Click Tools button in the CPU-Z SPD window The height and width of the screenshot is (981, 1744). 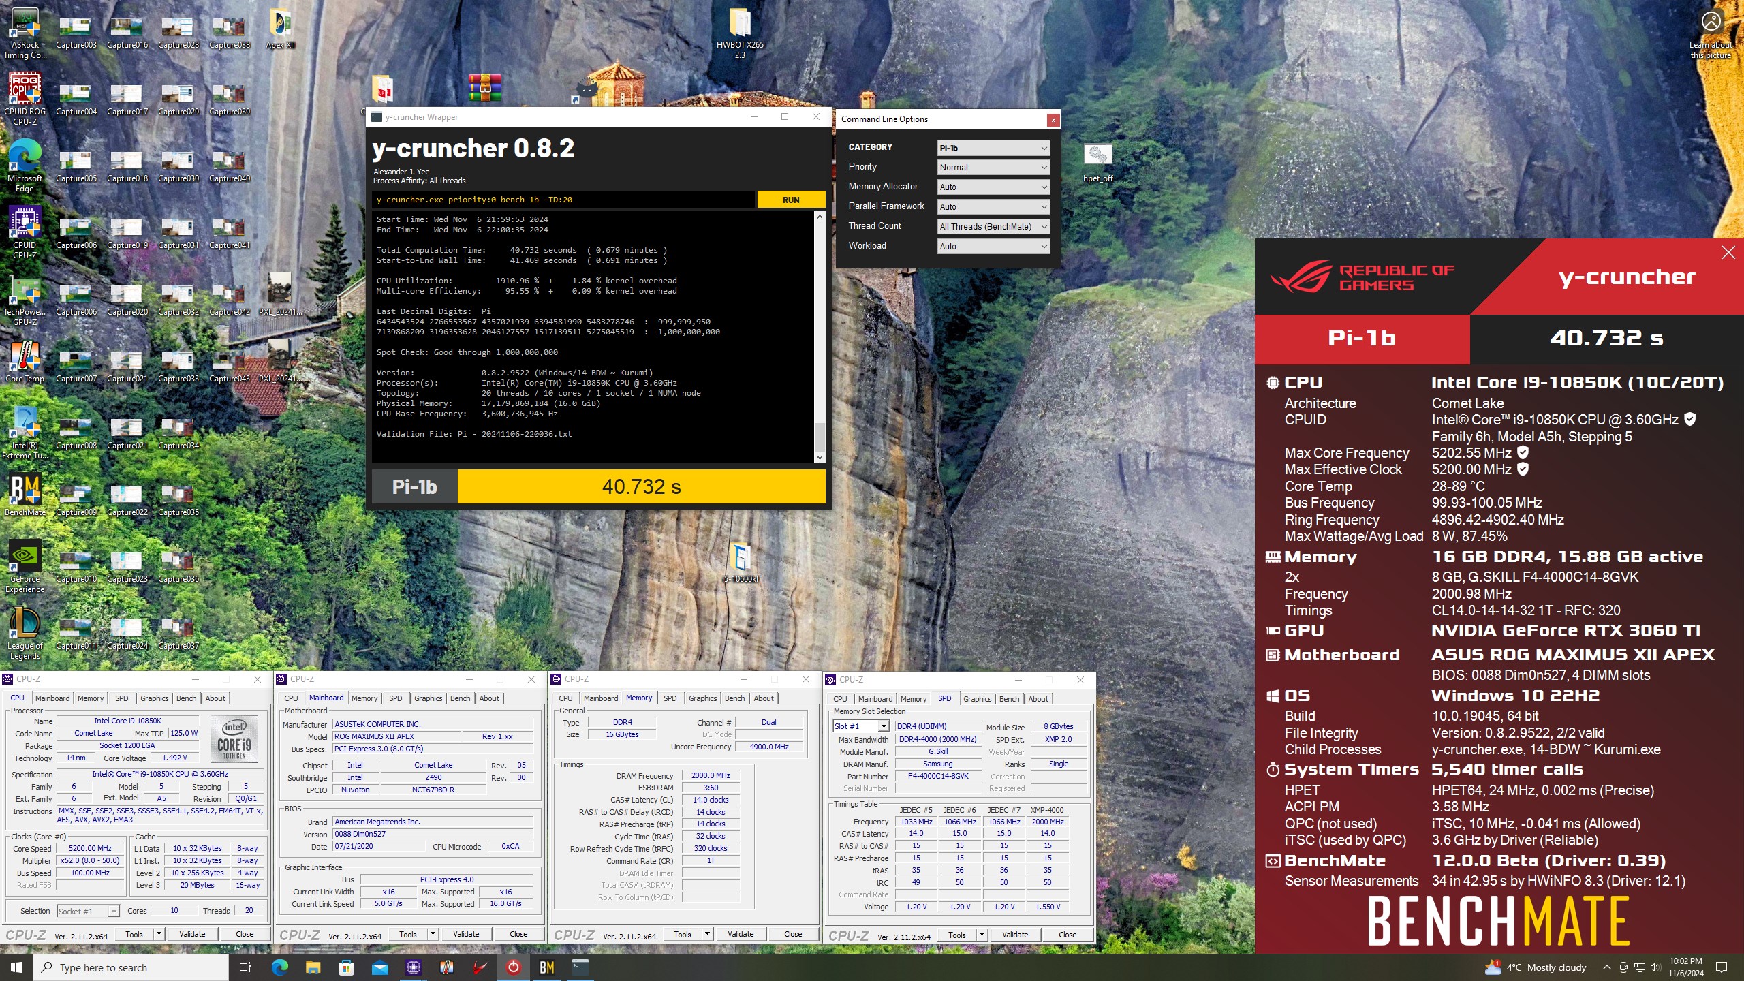pos(957,935)
